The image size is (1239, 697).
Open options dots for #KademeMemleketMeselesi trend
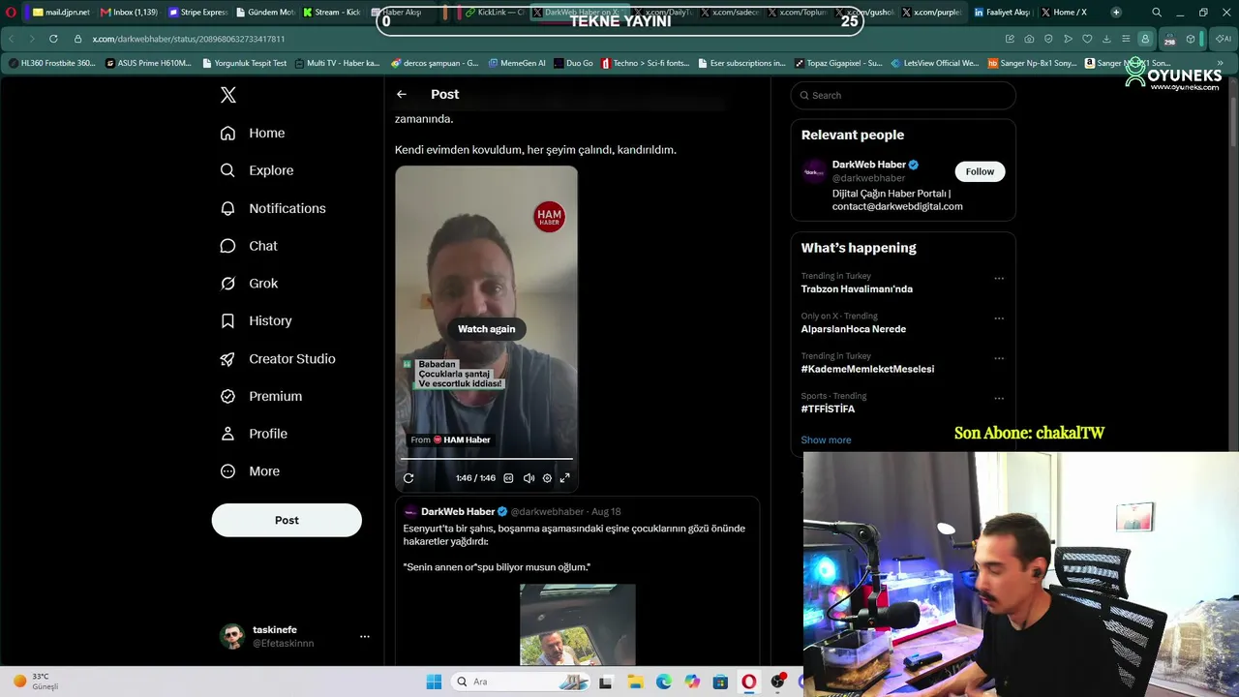(x=999, y=358)
